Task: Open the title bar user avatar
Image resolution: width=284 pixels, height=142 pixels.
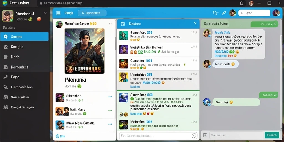Action: click(x=251, y=3)
